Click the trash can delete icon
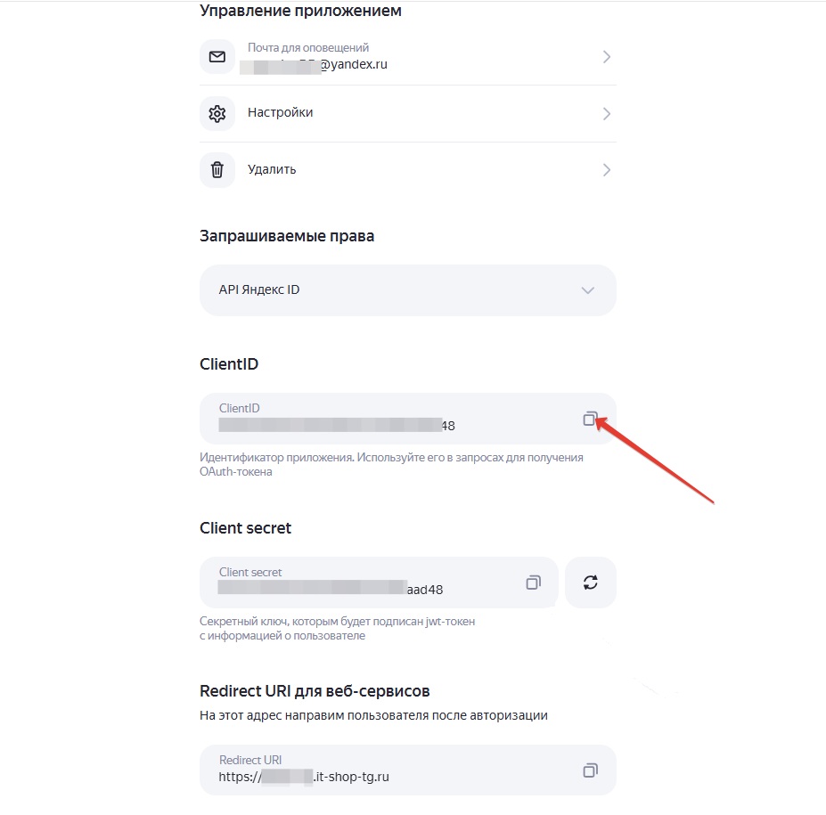The width and height of the screenshot is (826, 815). (217, 170)
